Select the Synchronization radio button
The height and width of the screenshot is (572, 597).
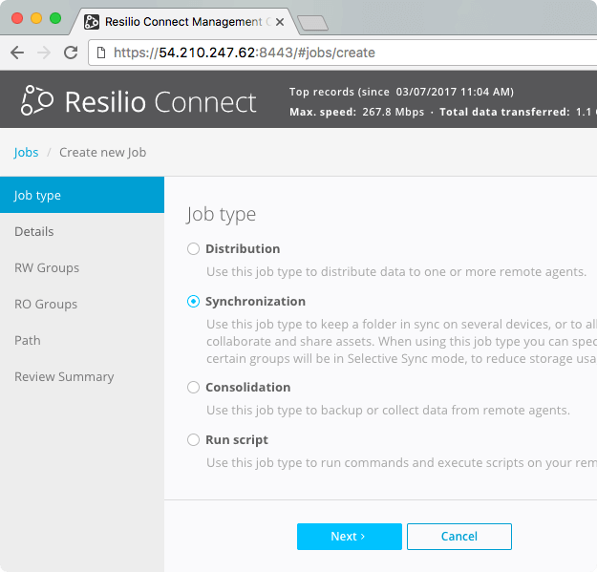pyautogui.click(x=193, y=302)
